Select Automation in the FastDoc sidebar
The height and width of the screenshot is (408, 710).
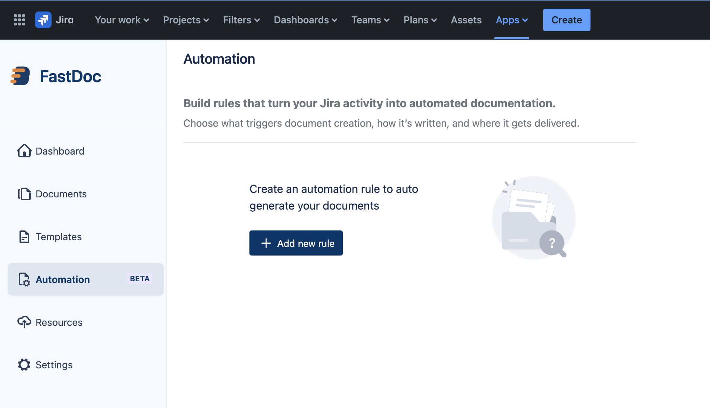(x=86, y=279)
